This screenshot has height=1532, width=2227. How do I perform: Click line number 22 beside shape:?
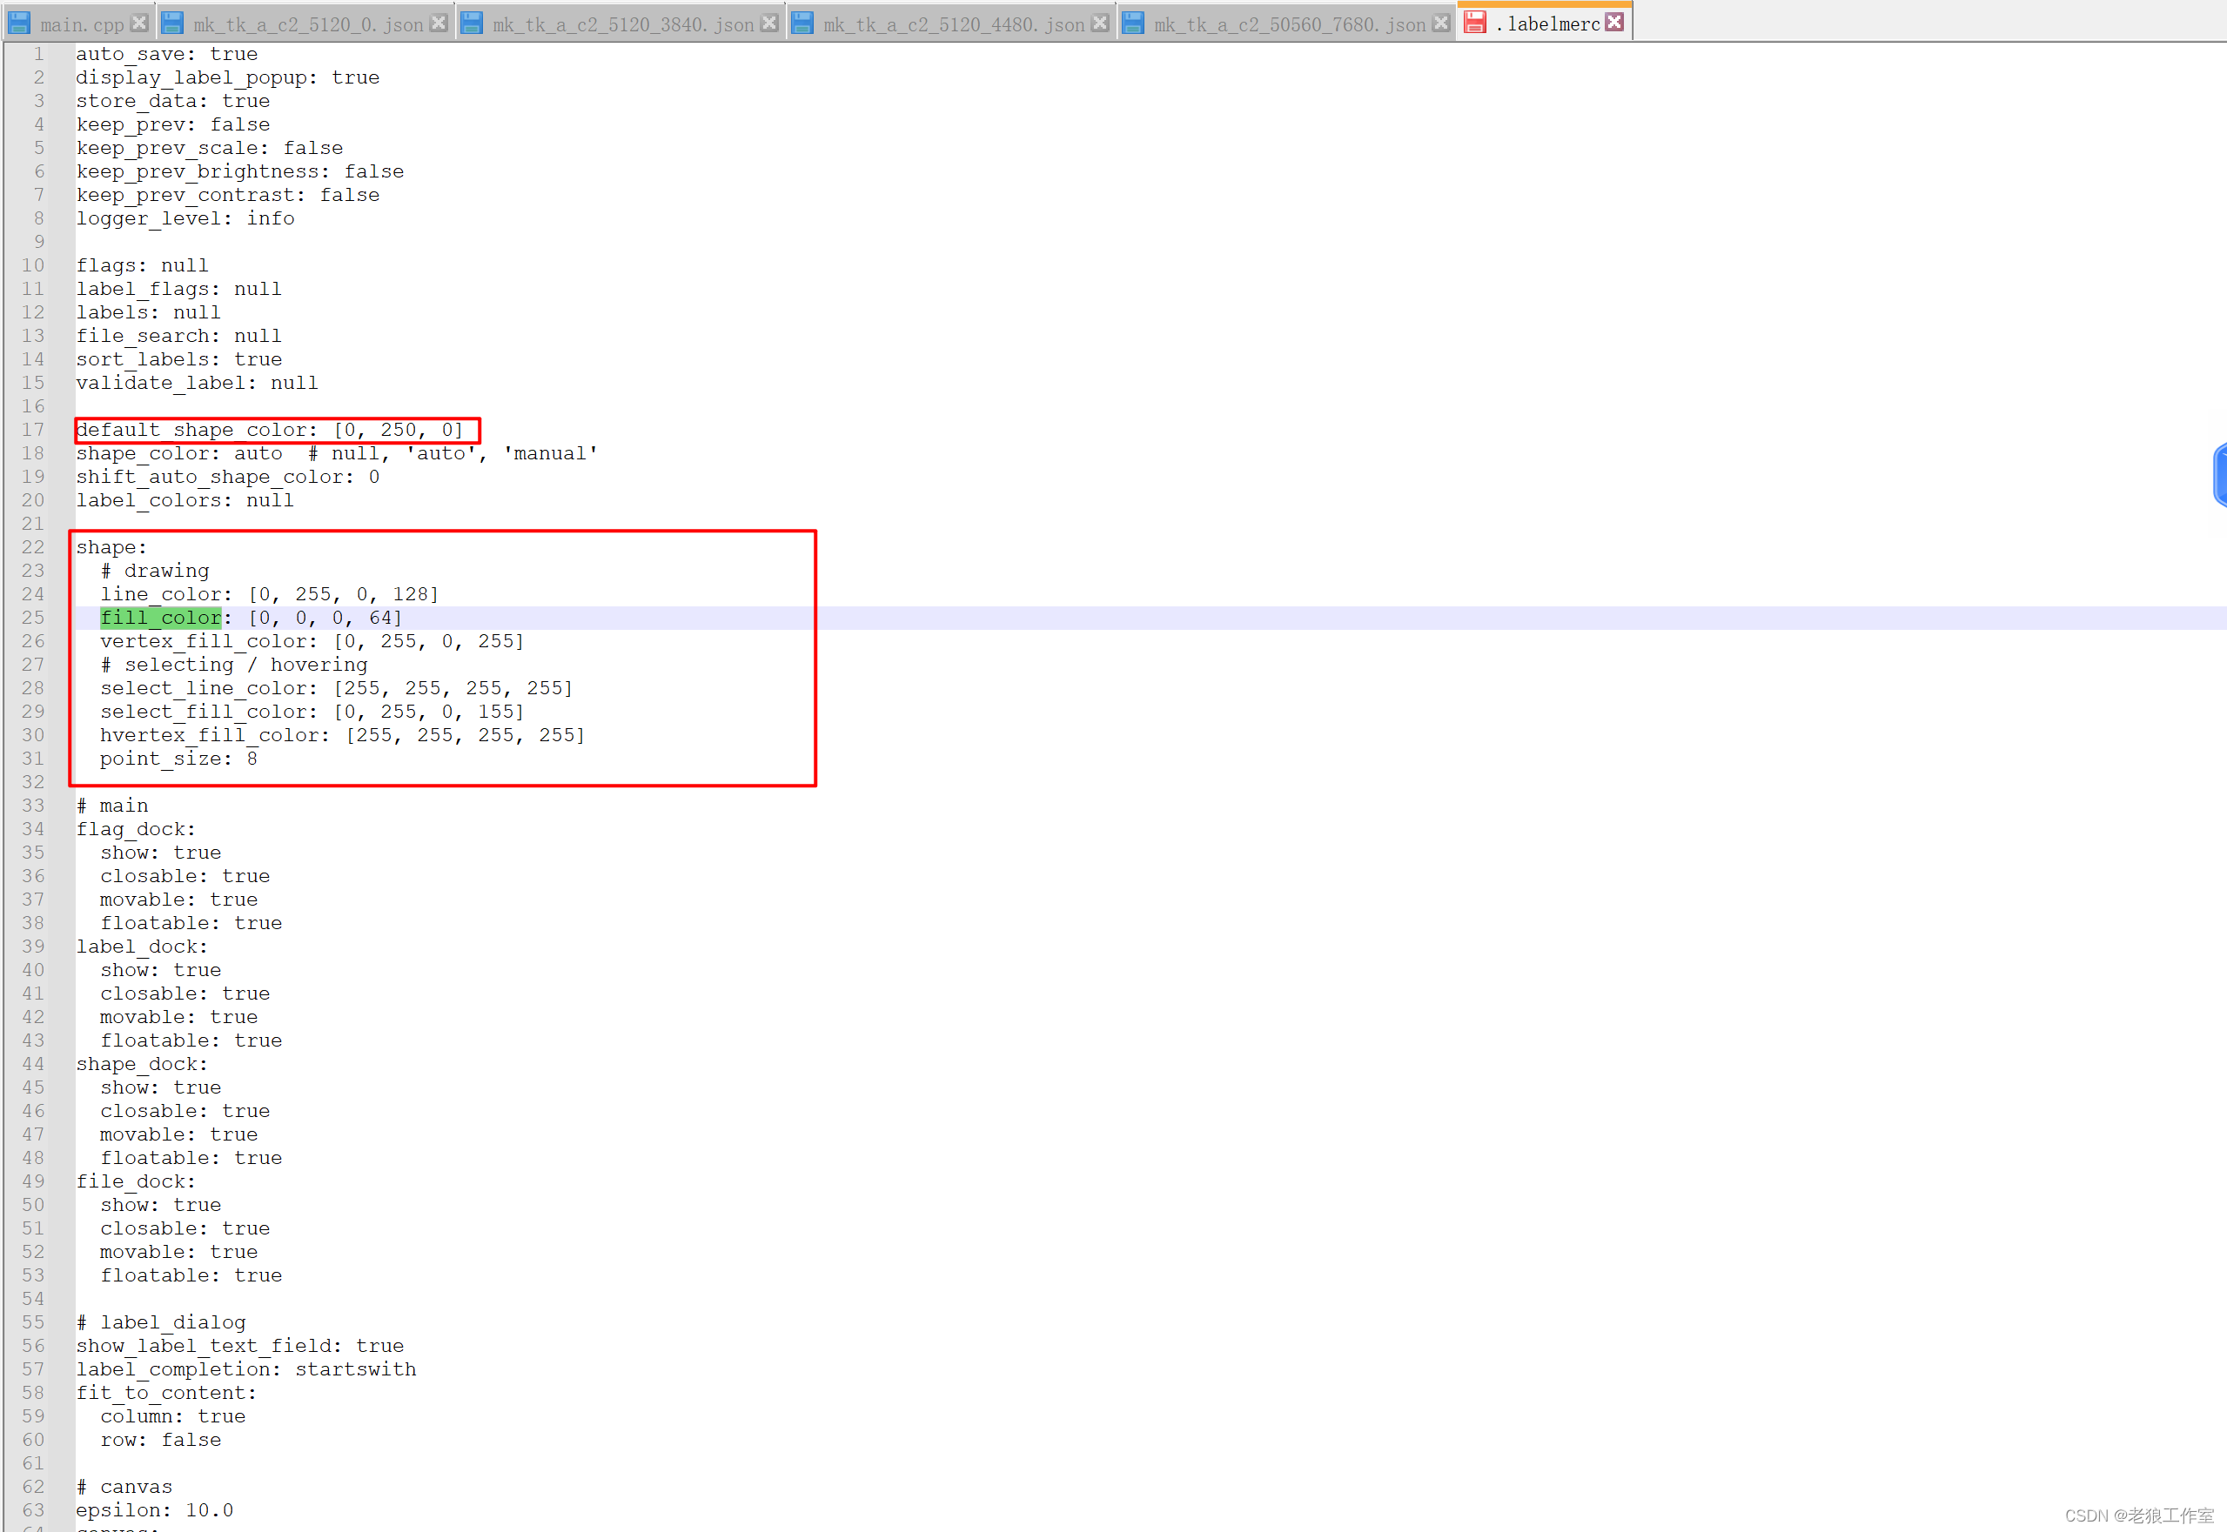[33, 547]
